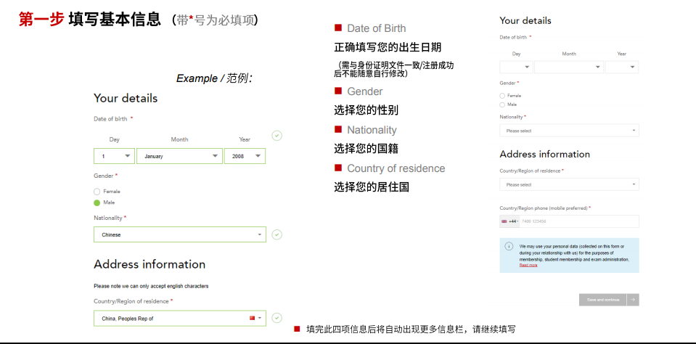This screenshot has width=696, height=344.
Task: Click the green checkmark next to Chinese nationality
Action: (x=277, y=234)
